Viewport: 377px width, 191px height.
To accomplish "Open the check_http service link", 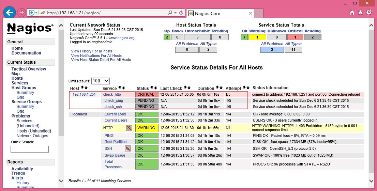I will tap(112, 94).
